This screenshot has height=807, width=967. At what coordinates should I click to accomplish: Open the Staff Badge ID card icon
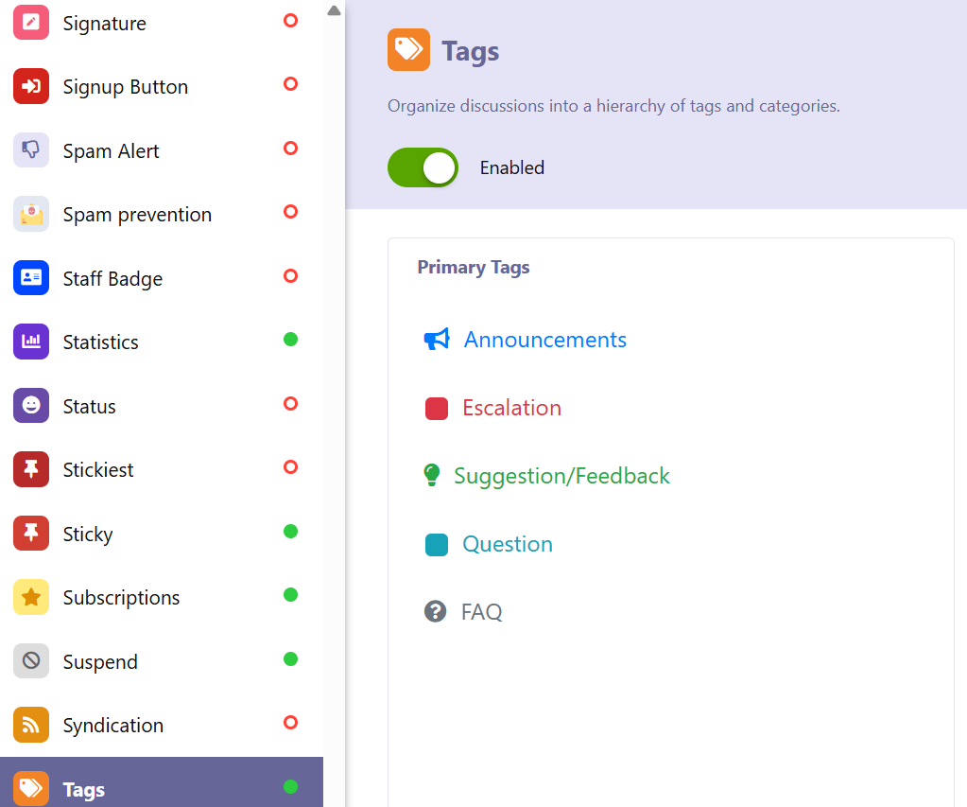[x=31, y=278]
